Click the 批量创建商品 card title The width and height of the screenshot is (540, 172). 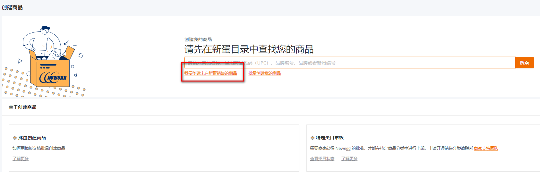(x=32, y=138)
